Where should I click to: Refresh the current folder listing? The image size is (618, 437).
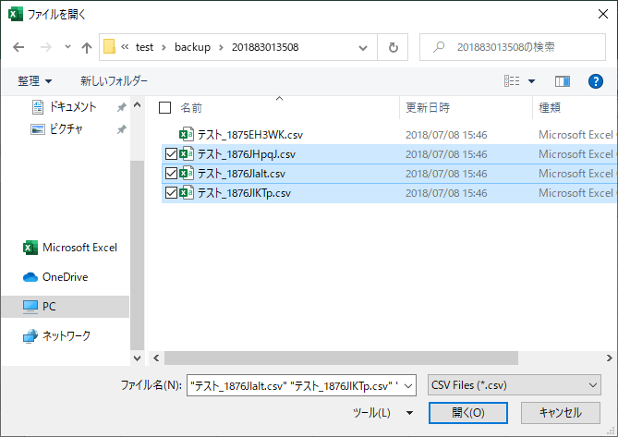pyautogui.click(x=394, y=46)
